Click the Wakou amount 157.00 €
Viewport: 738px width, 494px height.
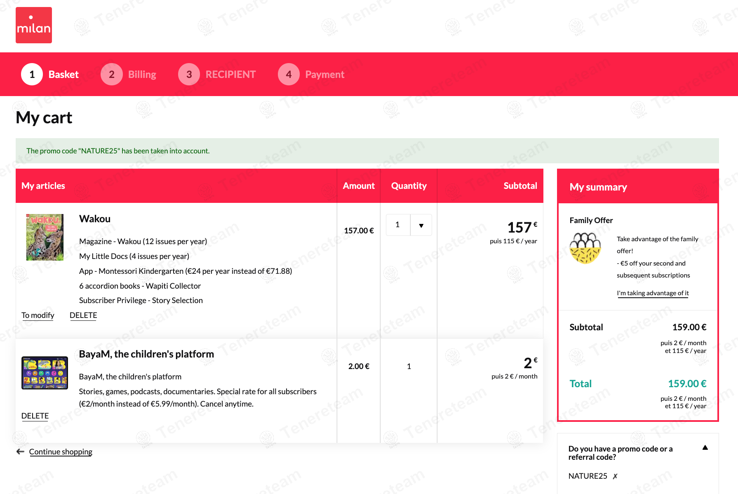click(359, 231)
